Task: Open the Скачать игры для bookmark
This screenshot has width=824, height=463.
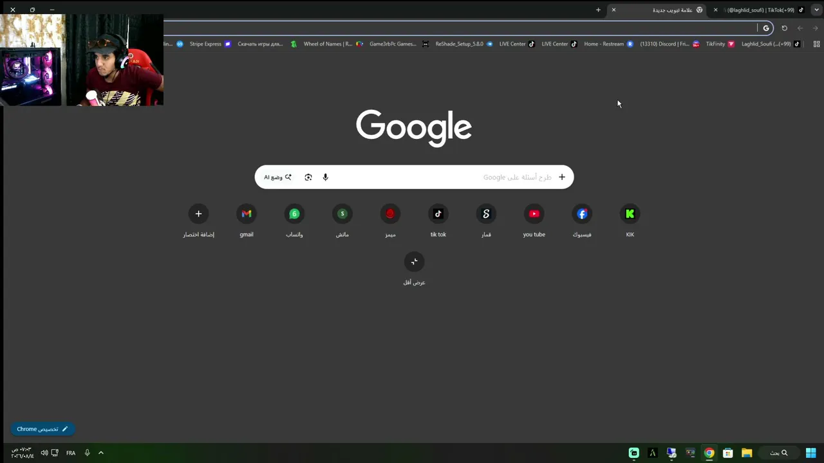Action: coord(267,44)
